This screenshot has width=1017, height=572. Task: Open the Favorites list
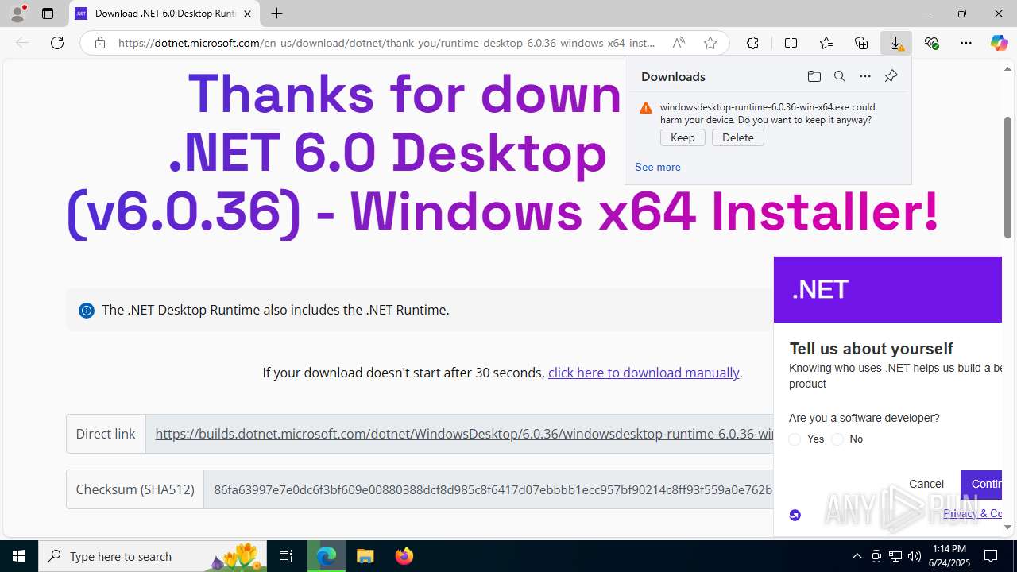pyautogui.click(x=826, y=43)
